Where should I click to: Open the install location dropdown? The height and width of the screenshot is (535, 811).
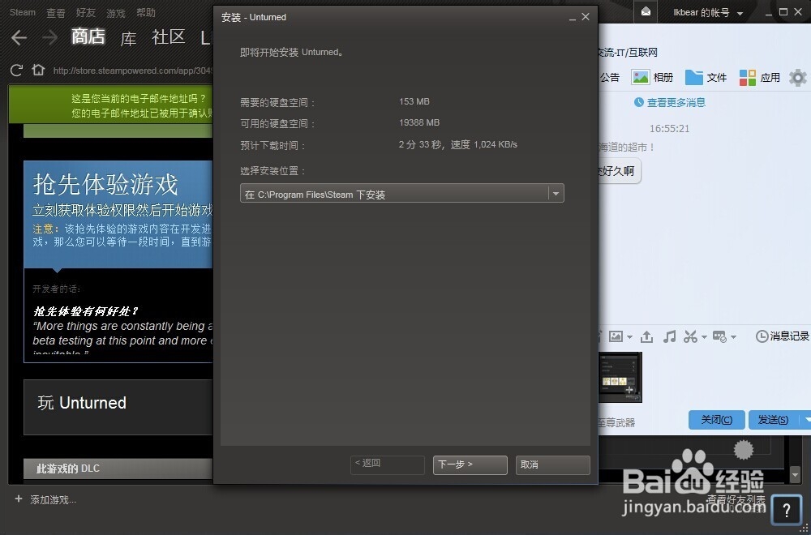556,193
